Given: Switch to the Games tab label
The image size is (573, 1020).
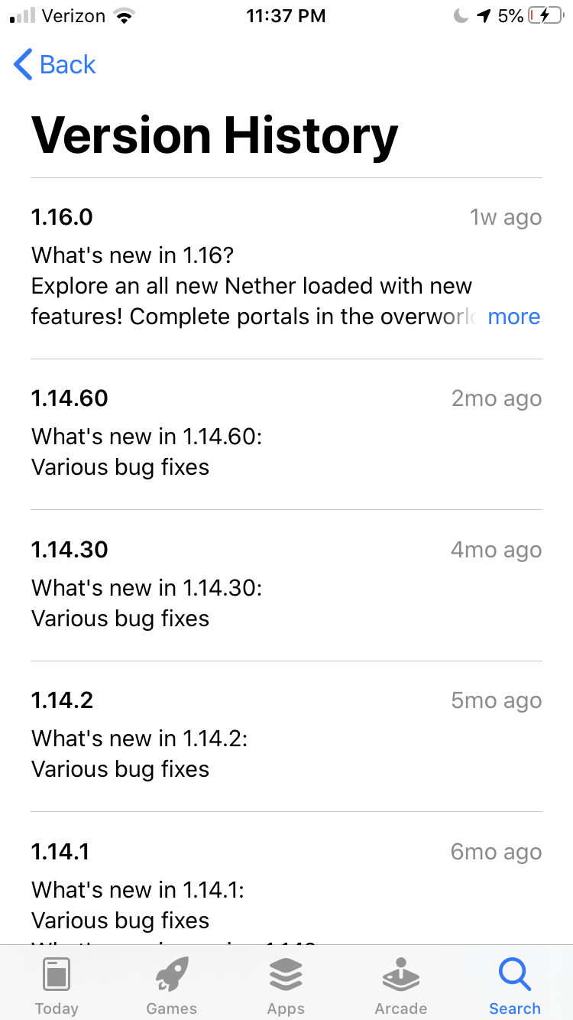Looking at the screenshot, I should pyautogui.click(x=171, y=1009).
